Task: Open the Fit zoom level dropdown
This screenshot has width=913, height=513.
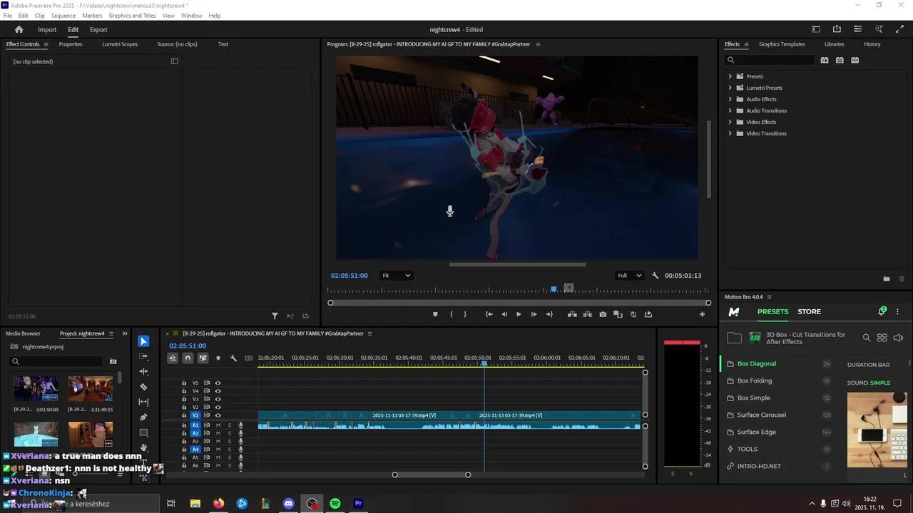Action: 396,275
